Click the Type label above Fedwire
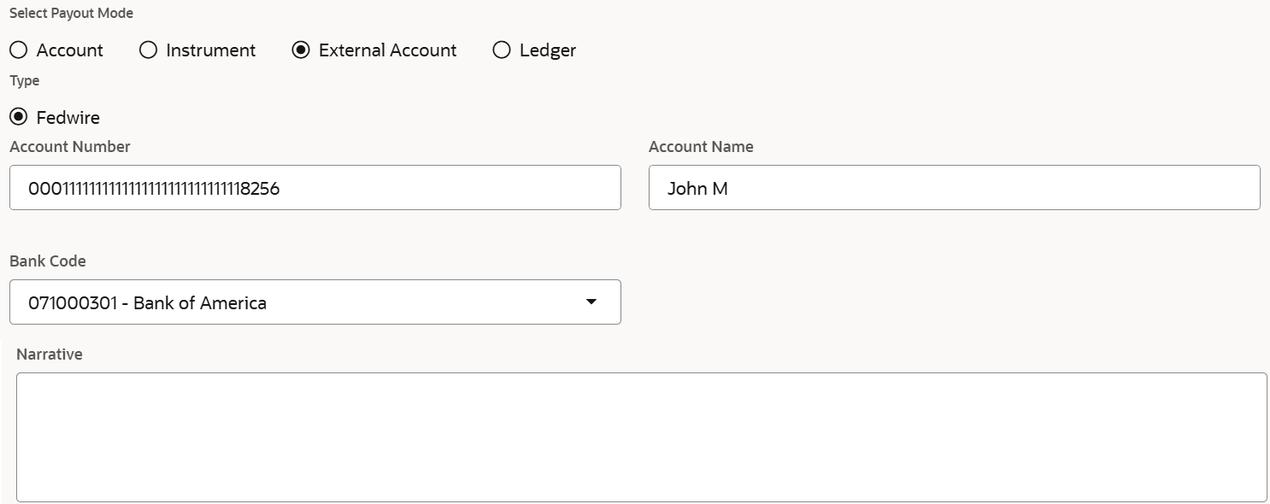 click(x=25, y=81)
